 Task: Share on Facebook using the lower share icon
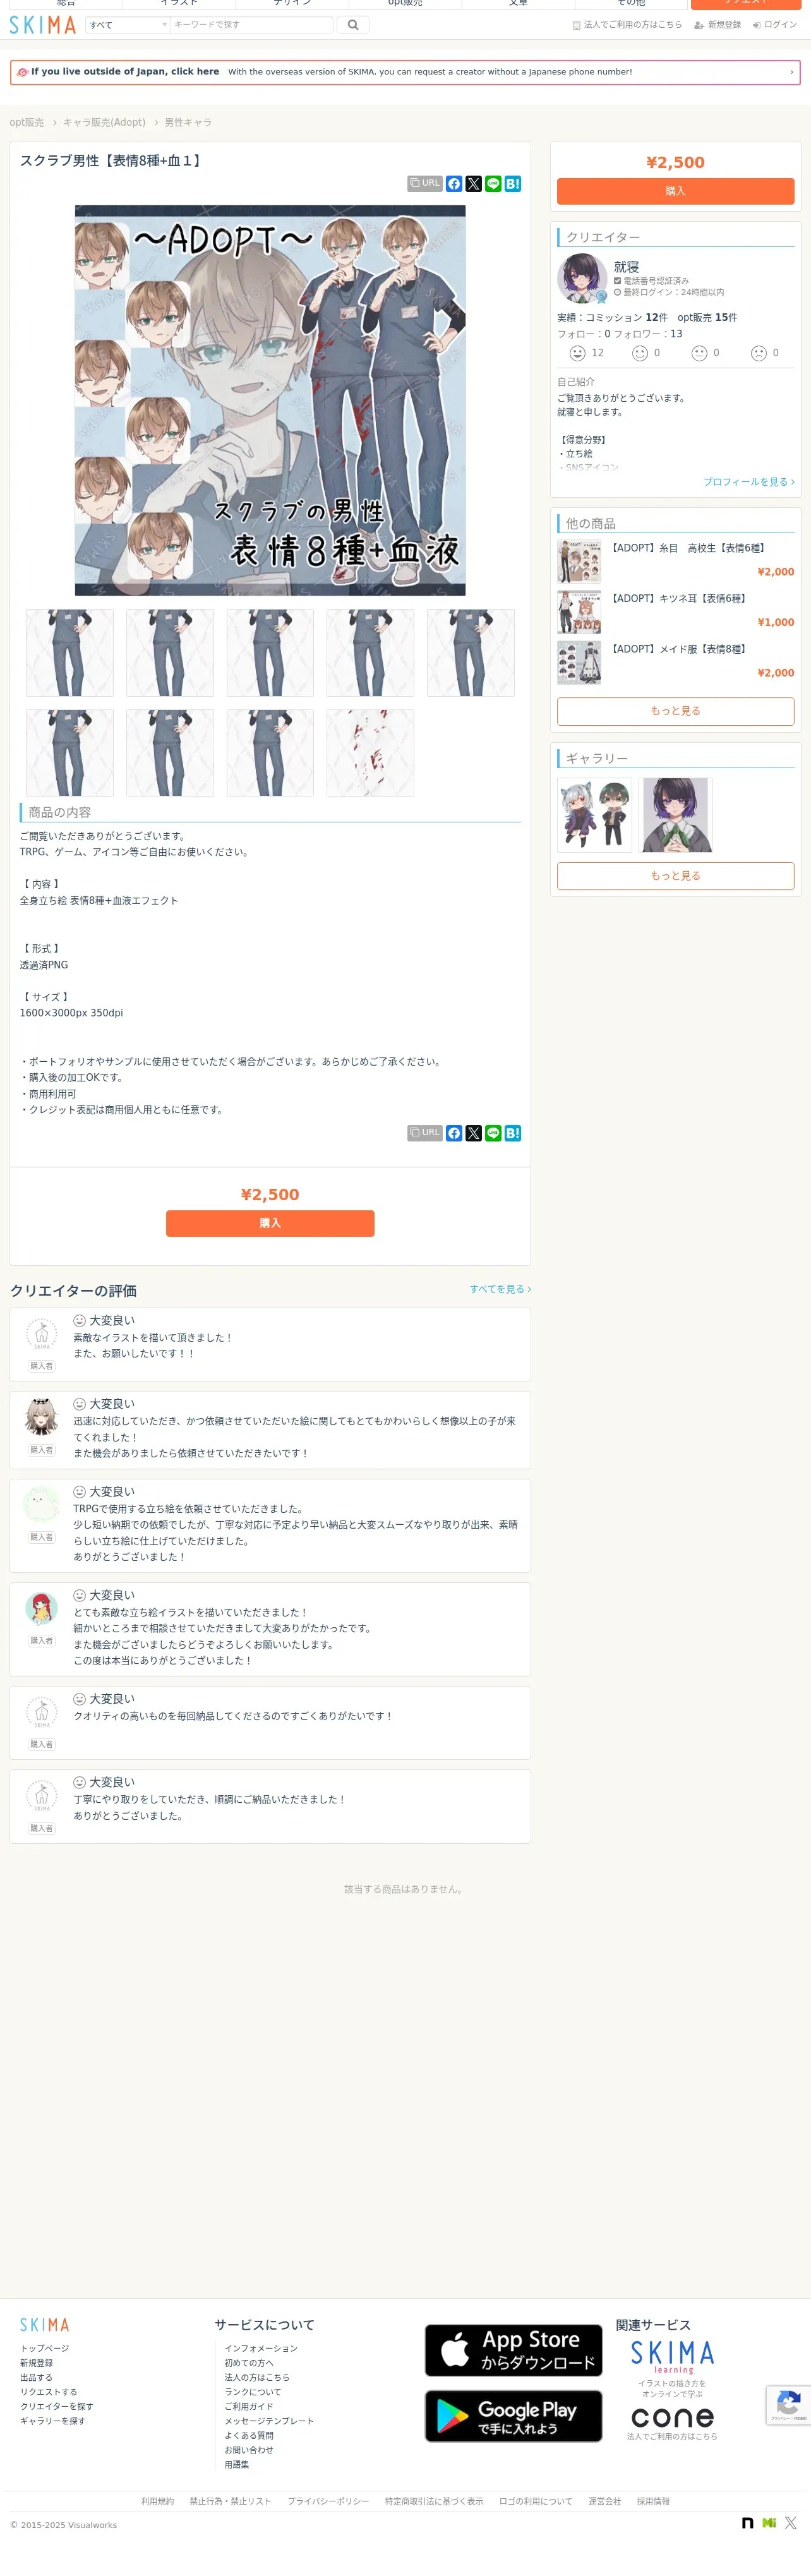(454, 1133)
